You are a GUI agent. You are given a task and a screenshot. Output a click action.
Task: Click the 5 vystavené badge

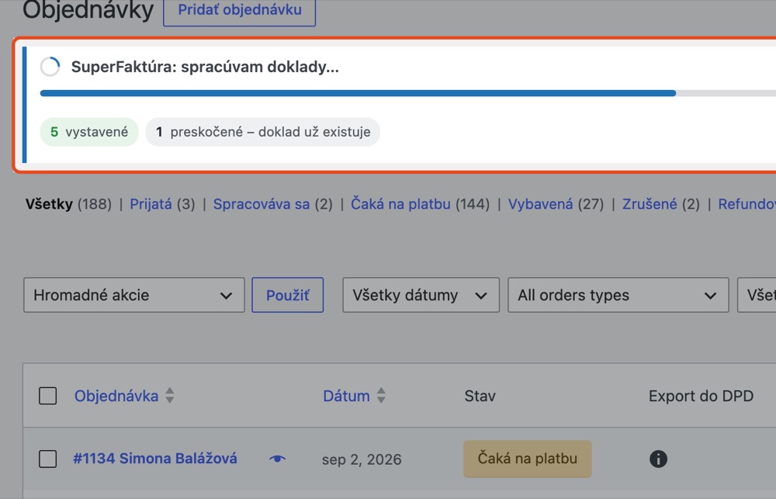click(x=89, y=132)
